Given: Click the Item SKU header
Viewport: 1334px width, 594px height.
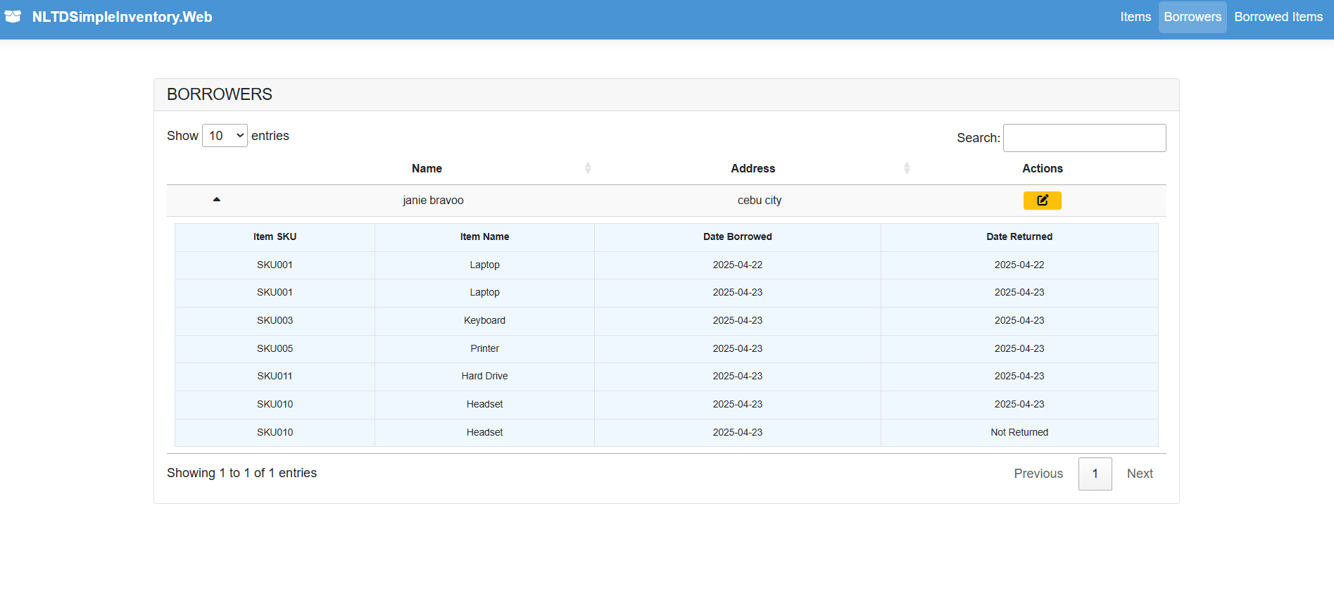Looking at the screenshot, I should click(275, 237).
